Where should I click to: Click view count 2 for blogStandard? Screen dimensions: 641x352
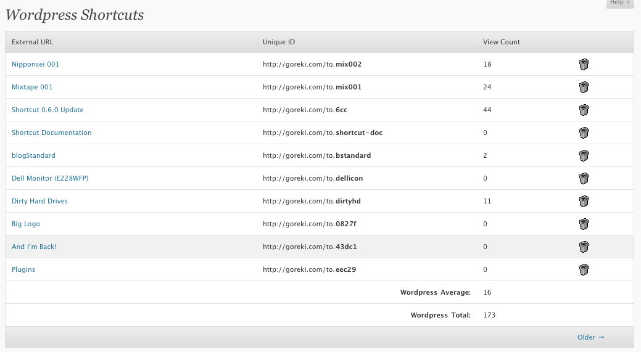485,155
